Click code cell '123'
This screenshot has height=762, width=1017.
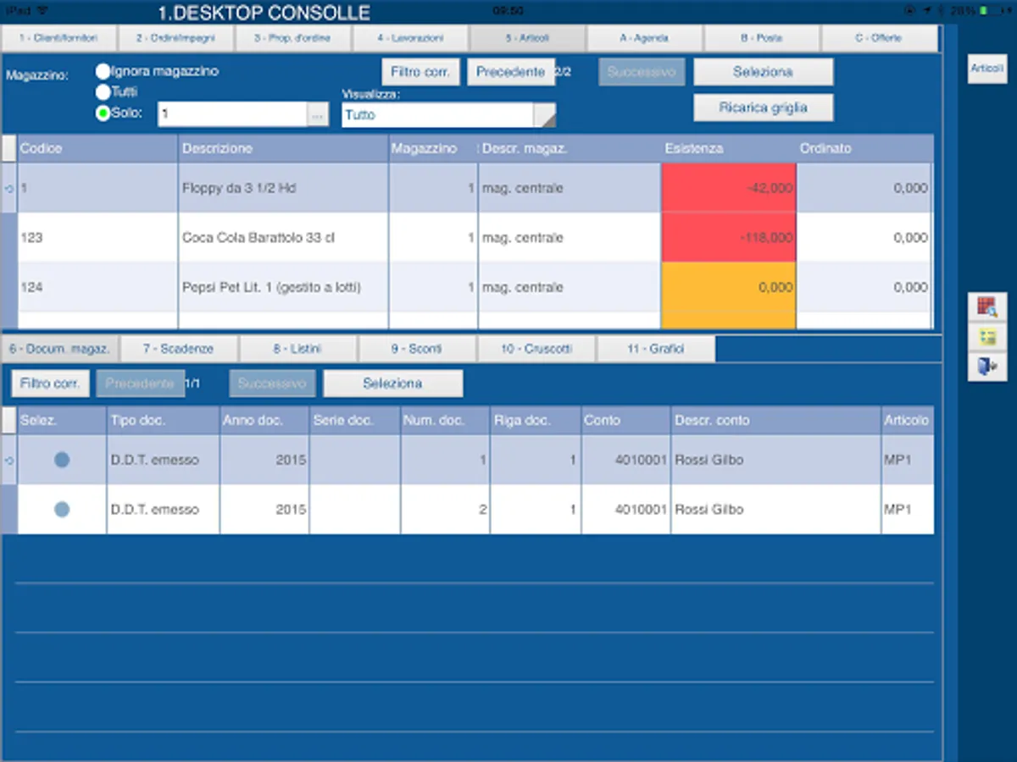pos(97,238)
